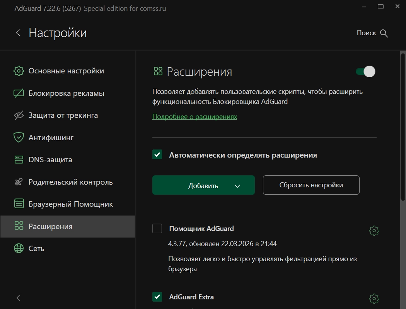Open settings gear for Помощник AdGuard
This screenshot has height=309, width=406.
coord(374,231)
